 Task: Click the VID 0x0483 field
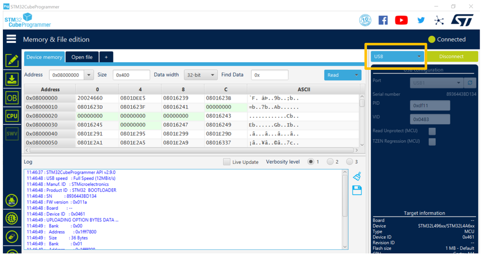(430, 119)
